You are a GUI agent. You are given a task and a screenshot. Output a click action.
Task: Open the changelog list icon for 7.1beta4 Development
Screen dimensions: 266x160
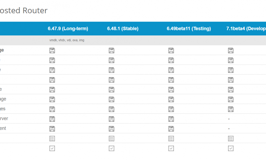(x=231, y=139)
